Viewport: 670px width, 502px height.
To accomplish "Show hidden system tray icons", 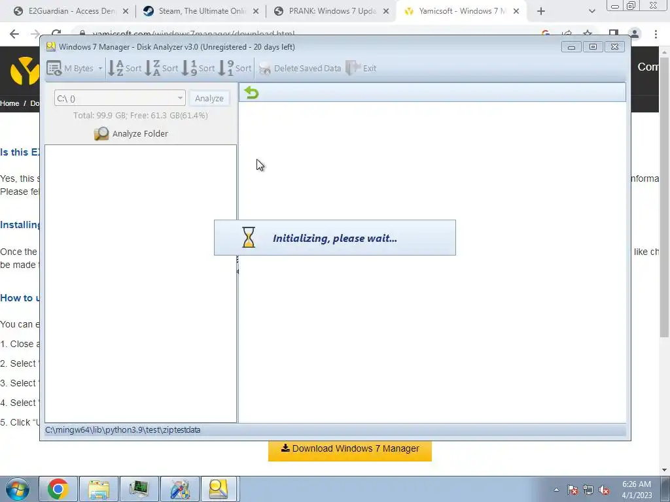I will click(556, 490).
